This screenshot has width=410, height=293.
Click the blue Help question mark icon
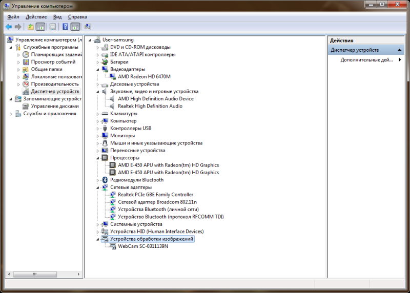coord(66,27)
